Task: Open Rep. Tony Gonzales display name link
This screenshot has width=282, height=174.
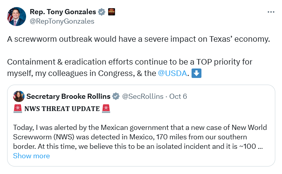Action: [x=63, y=12]
